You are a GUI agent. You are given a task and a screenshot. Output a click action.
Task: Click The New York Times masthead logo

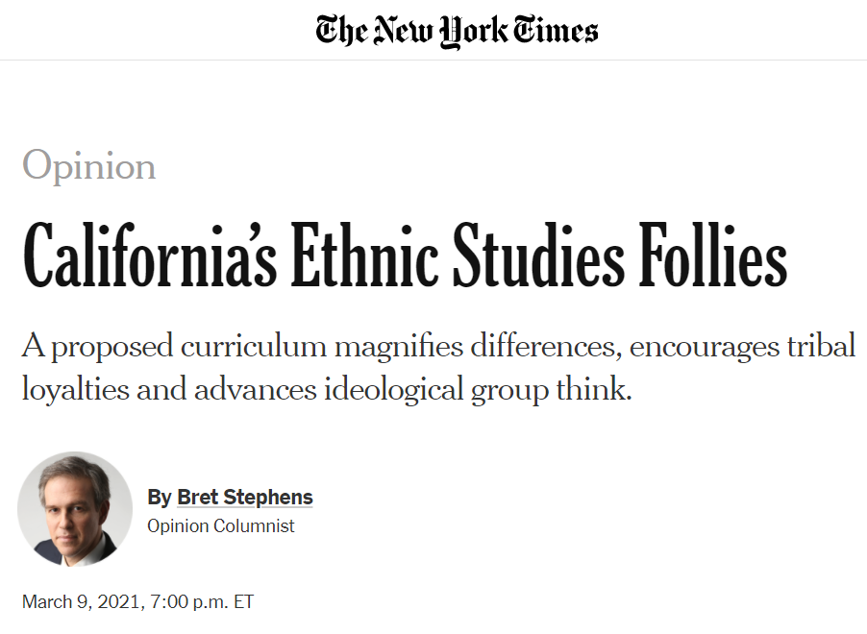point(457,32)
